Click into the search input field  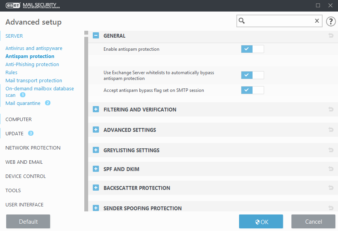[x=279, y=21]
